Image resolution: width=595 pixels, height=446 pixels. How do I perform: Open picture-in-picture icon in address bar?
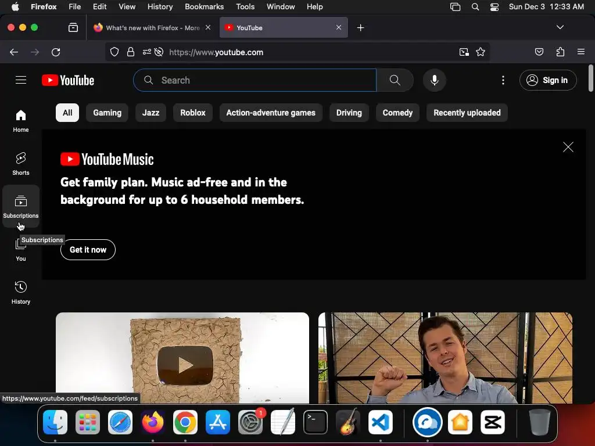tap(464, 52)
